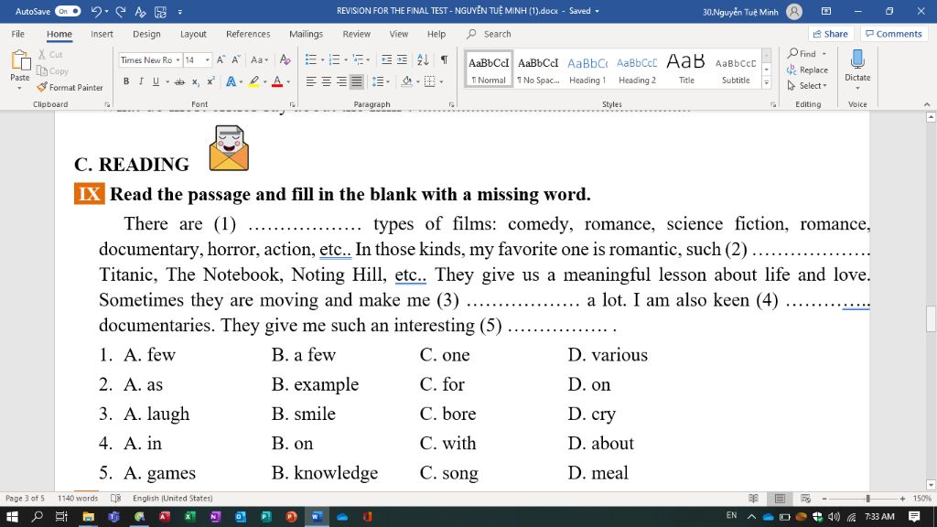Toggle show paragraph marks

point(444,59)
